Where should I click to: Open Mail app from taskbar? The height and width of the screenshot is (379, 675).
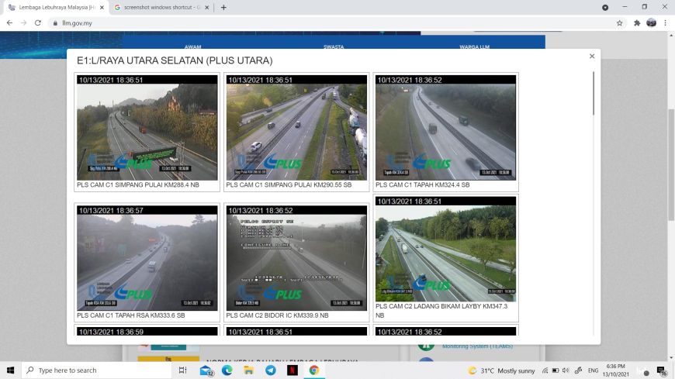click(206, 370)
